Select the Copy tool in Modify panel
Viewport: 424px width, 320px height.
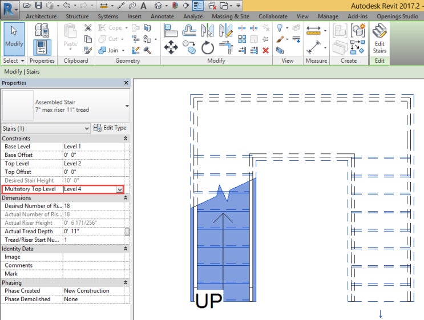[189, 47]
